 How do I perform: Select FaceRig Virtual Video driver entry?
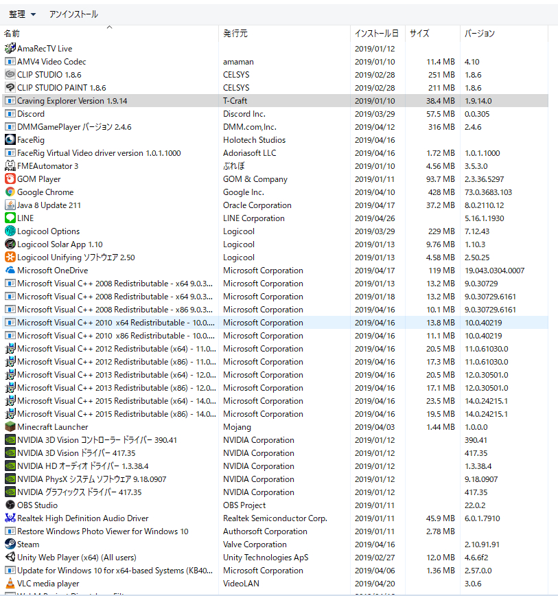[x=275, y=153]
